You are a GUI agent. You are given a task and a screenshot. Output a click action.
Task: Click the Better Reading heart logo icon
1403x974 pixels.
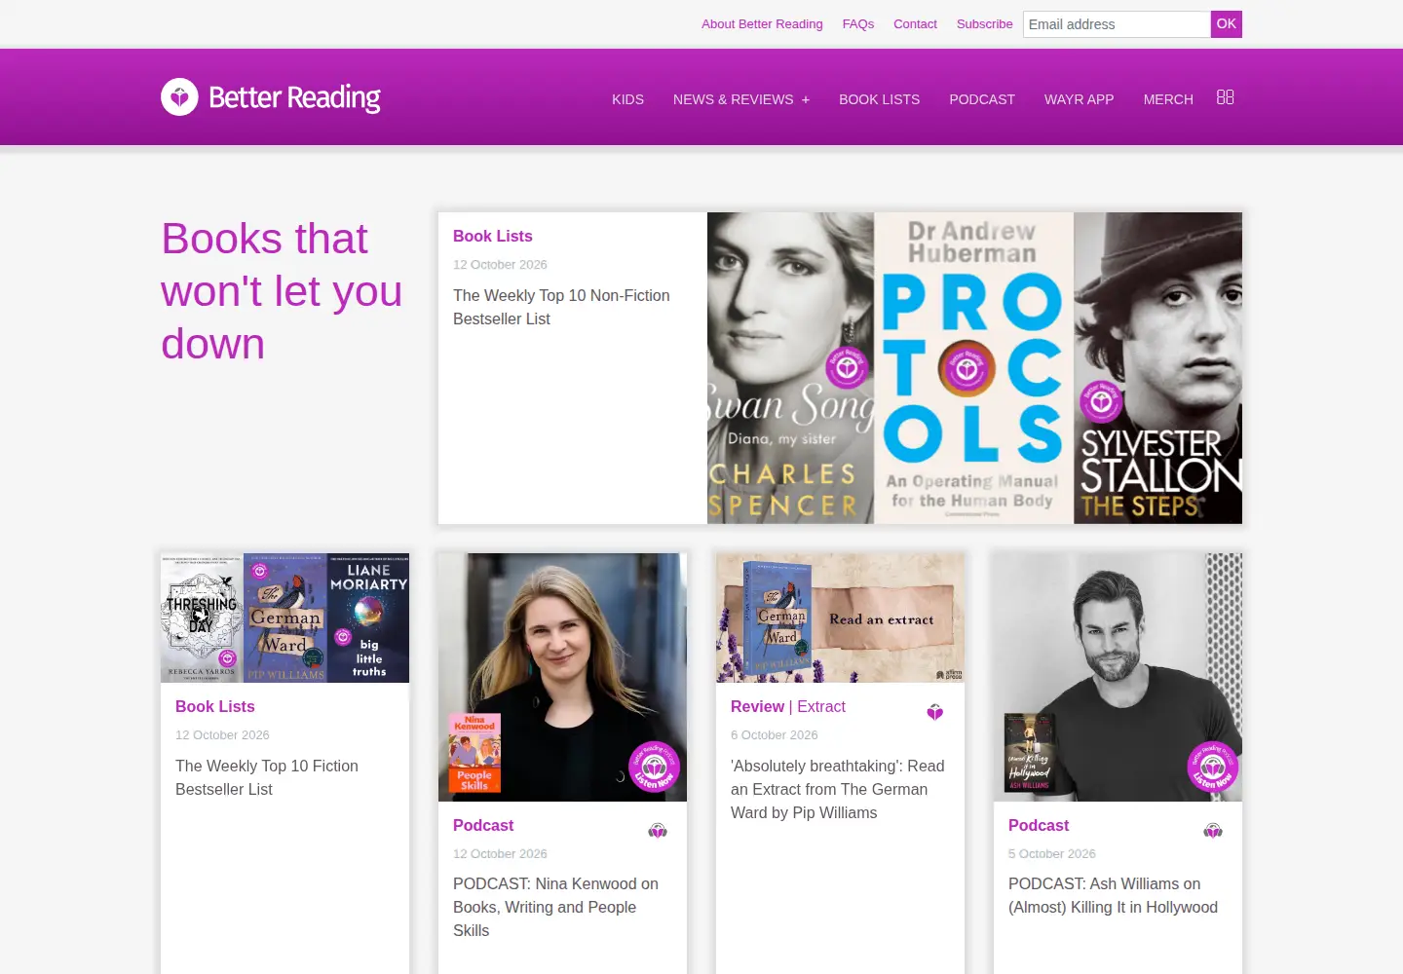(179, 97)
